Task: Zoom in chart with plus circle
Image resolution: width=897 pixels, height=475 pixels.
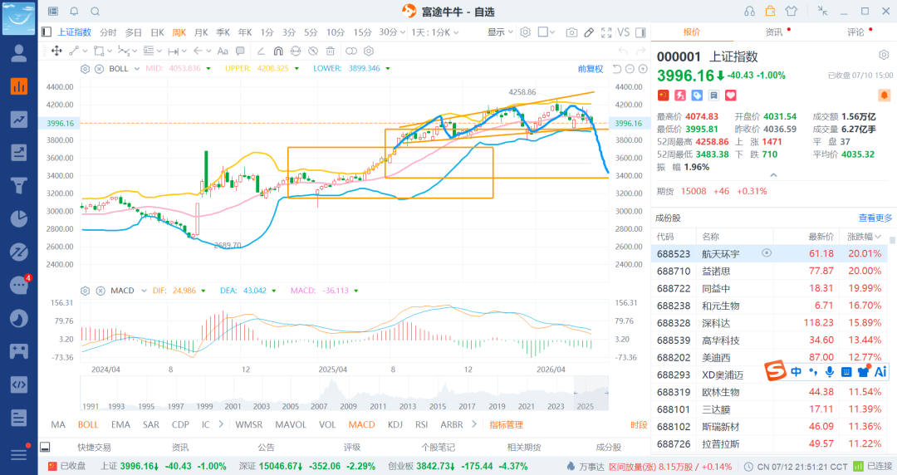Action: pos(643,69)
